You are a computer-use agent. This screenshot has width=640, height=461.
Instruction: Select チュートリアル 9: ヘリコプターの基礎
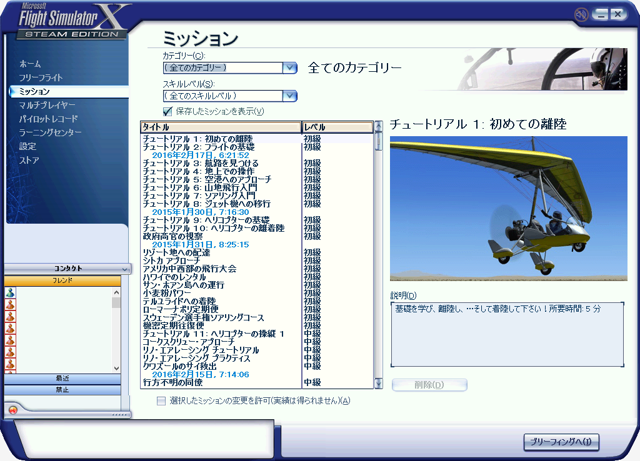tap(206, 220)
